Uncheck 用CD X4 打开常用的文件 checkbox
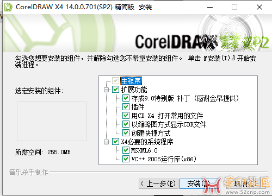This screenshot has width=272, height=196. (126, 116)
